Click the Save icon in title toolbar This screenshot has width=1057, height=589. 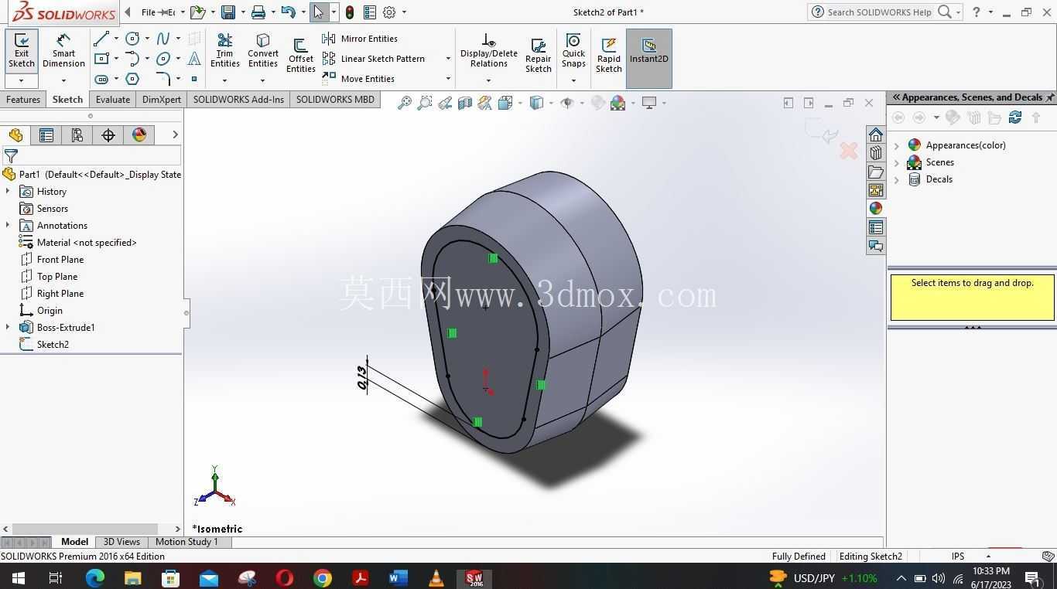tap(227, 12)
